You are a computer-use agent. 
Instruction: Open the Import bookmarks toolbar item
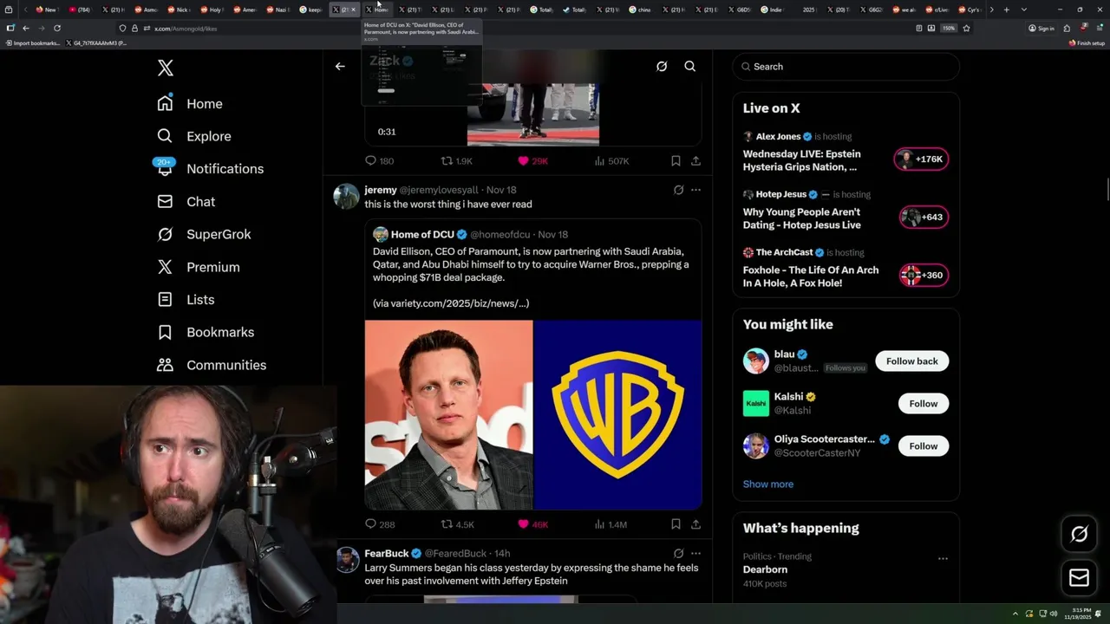coord(33,43)
